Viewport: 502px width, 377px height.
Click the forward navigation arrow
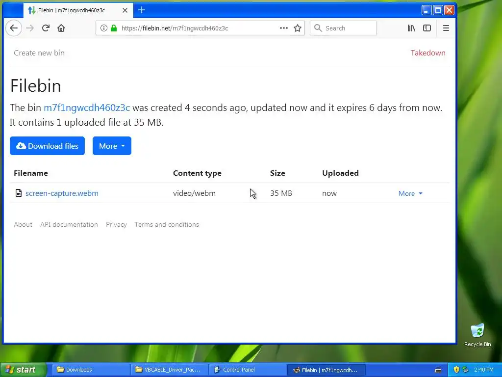30,28
